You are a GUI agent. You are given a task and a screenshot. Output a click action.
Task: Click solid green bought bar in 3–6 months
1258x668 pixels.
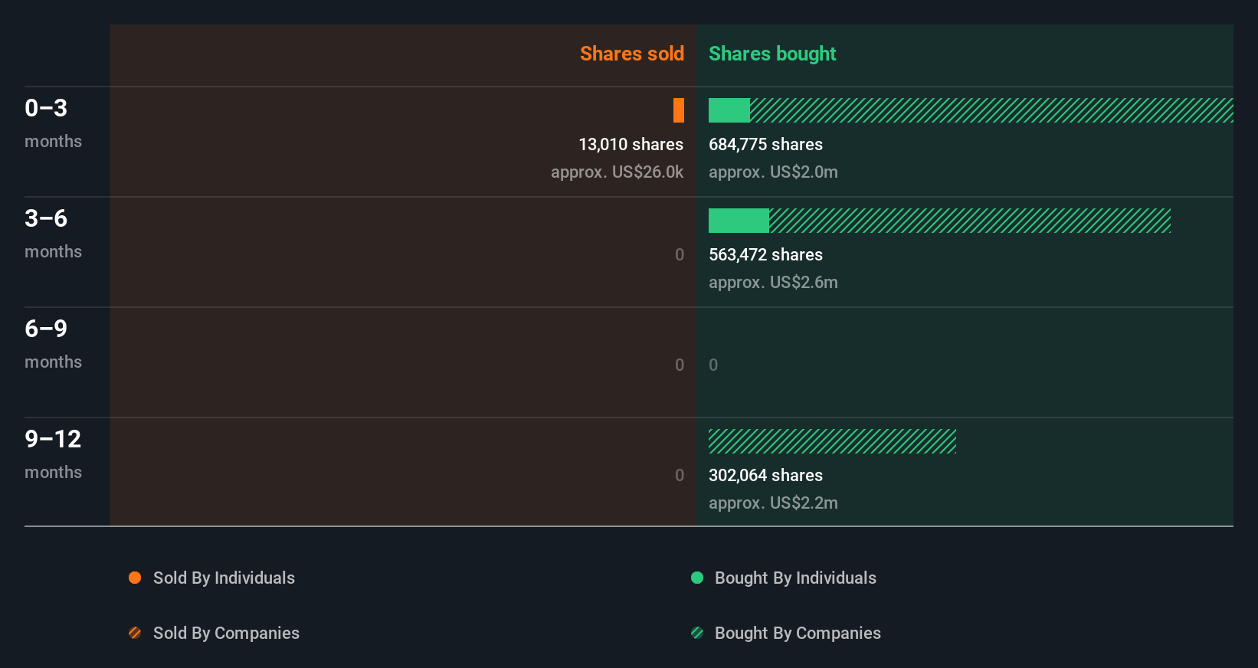click(739, 221)
